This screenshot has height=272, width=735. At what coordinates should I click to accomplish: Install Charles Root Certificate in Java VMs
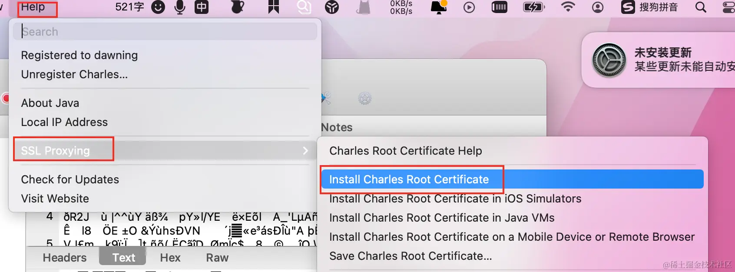pos(442,218)
